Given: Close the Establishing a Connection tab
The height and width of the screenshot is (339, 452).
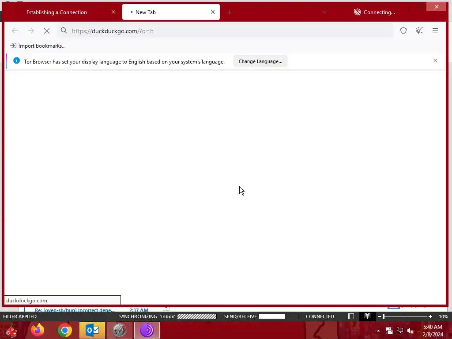Looking at the screenshot, I should pos(113,12).
